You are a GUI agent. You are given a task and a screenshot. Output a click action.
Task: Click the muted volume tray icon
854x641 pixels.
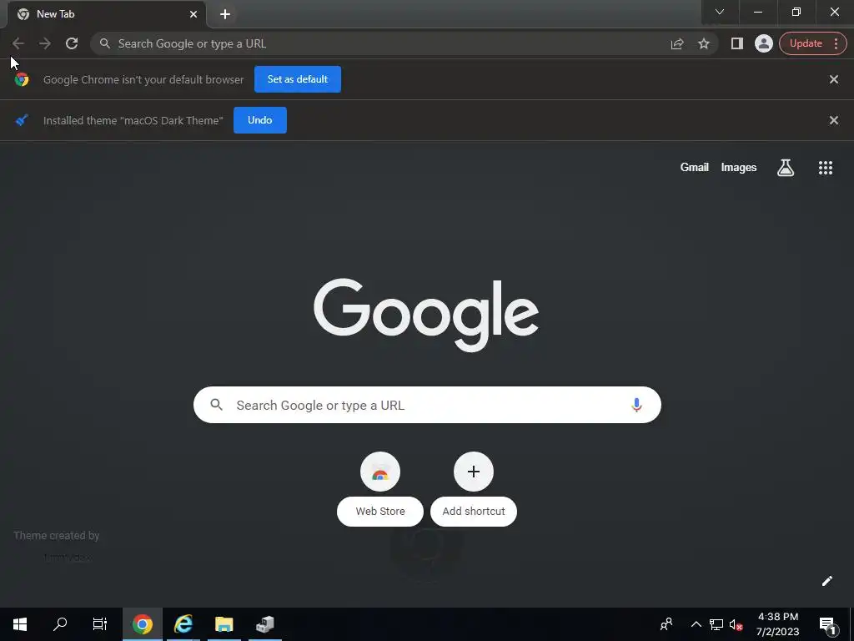[736, 624]
